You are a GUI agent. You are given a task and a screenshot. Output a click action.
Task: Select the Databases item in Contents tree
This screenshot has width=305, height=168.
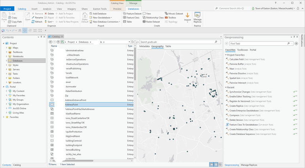18,60
